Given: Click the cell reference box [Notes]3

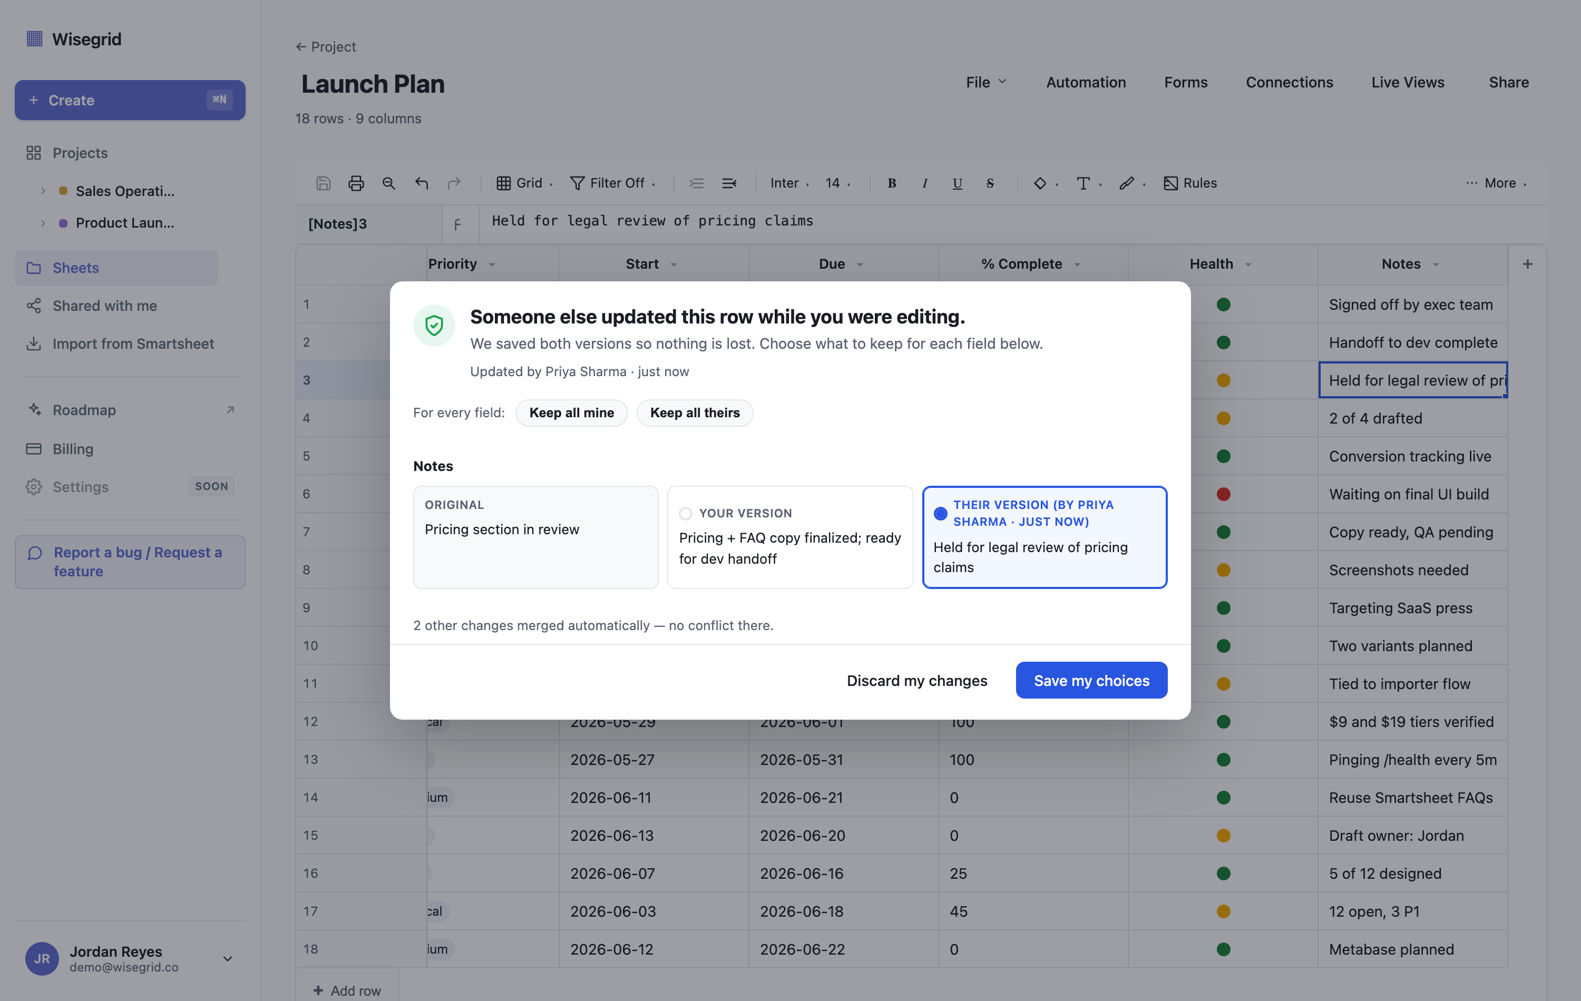Looking at the screenshot, I should pos(368,224).
